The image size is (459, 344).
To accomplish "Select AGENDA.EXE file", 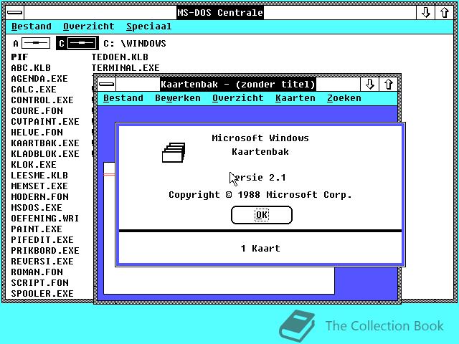I will point(39,79).
